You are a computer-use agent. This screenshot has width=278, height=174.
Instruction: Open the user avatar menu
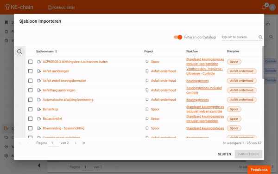pos(272,7)
